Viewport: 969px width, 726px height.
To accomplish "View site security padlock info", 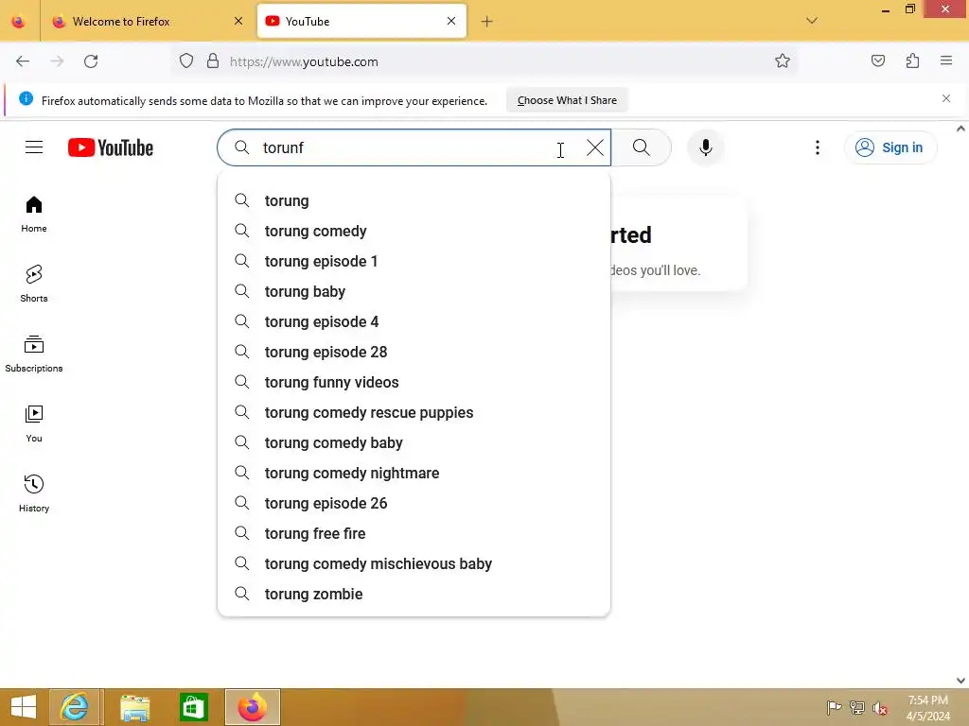I will (213, 61).
